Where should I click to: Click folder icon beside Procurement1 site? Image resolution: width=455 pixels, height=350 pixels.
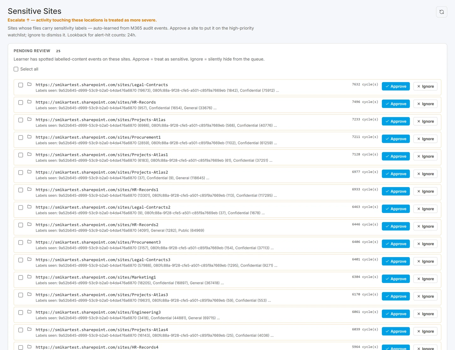(x=29, y=137)
